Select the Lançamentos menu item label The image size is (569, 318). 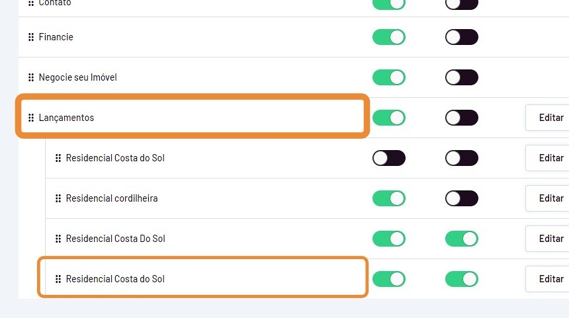click(66, 118)
